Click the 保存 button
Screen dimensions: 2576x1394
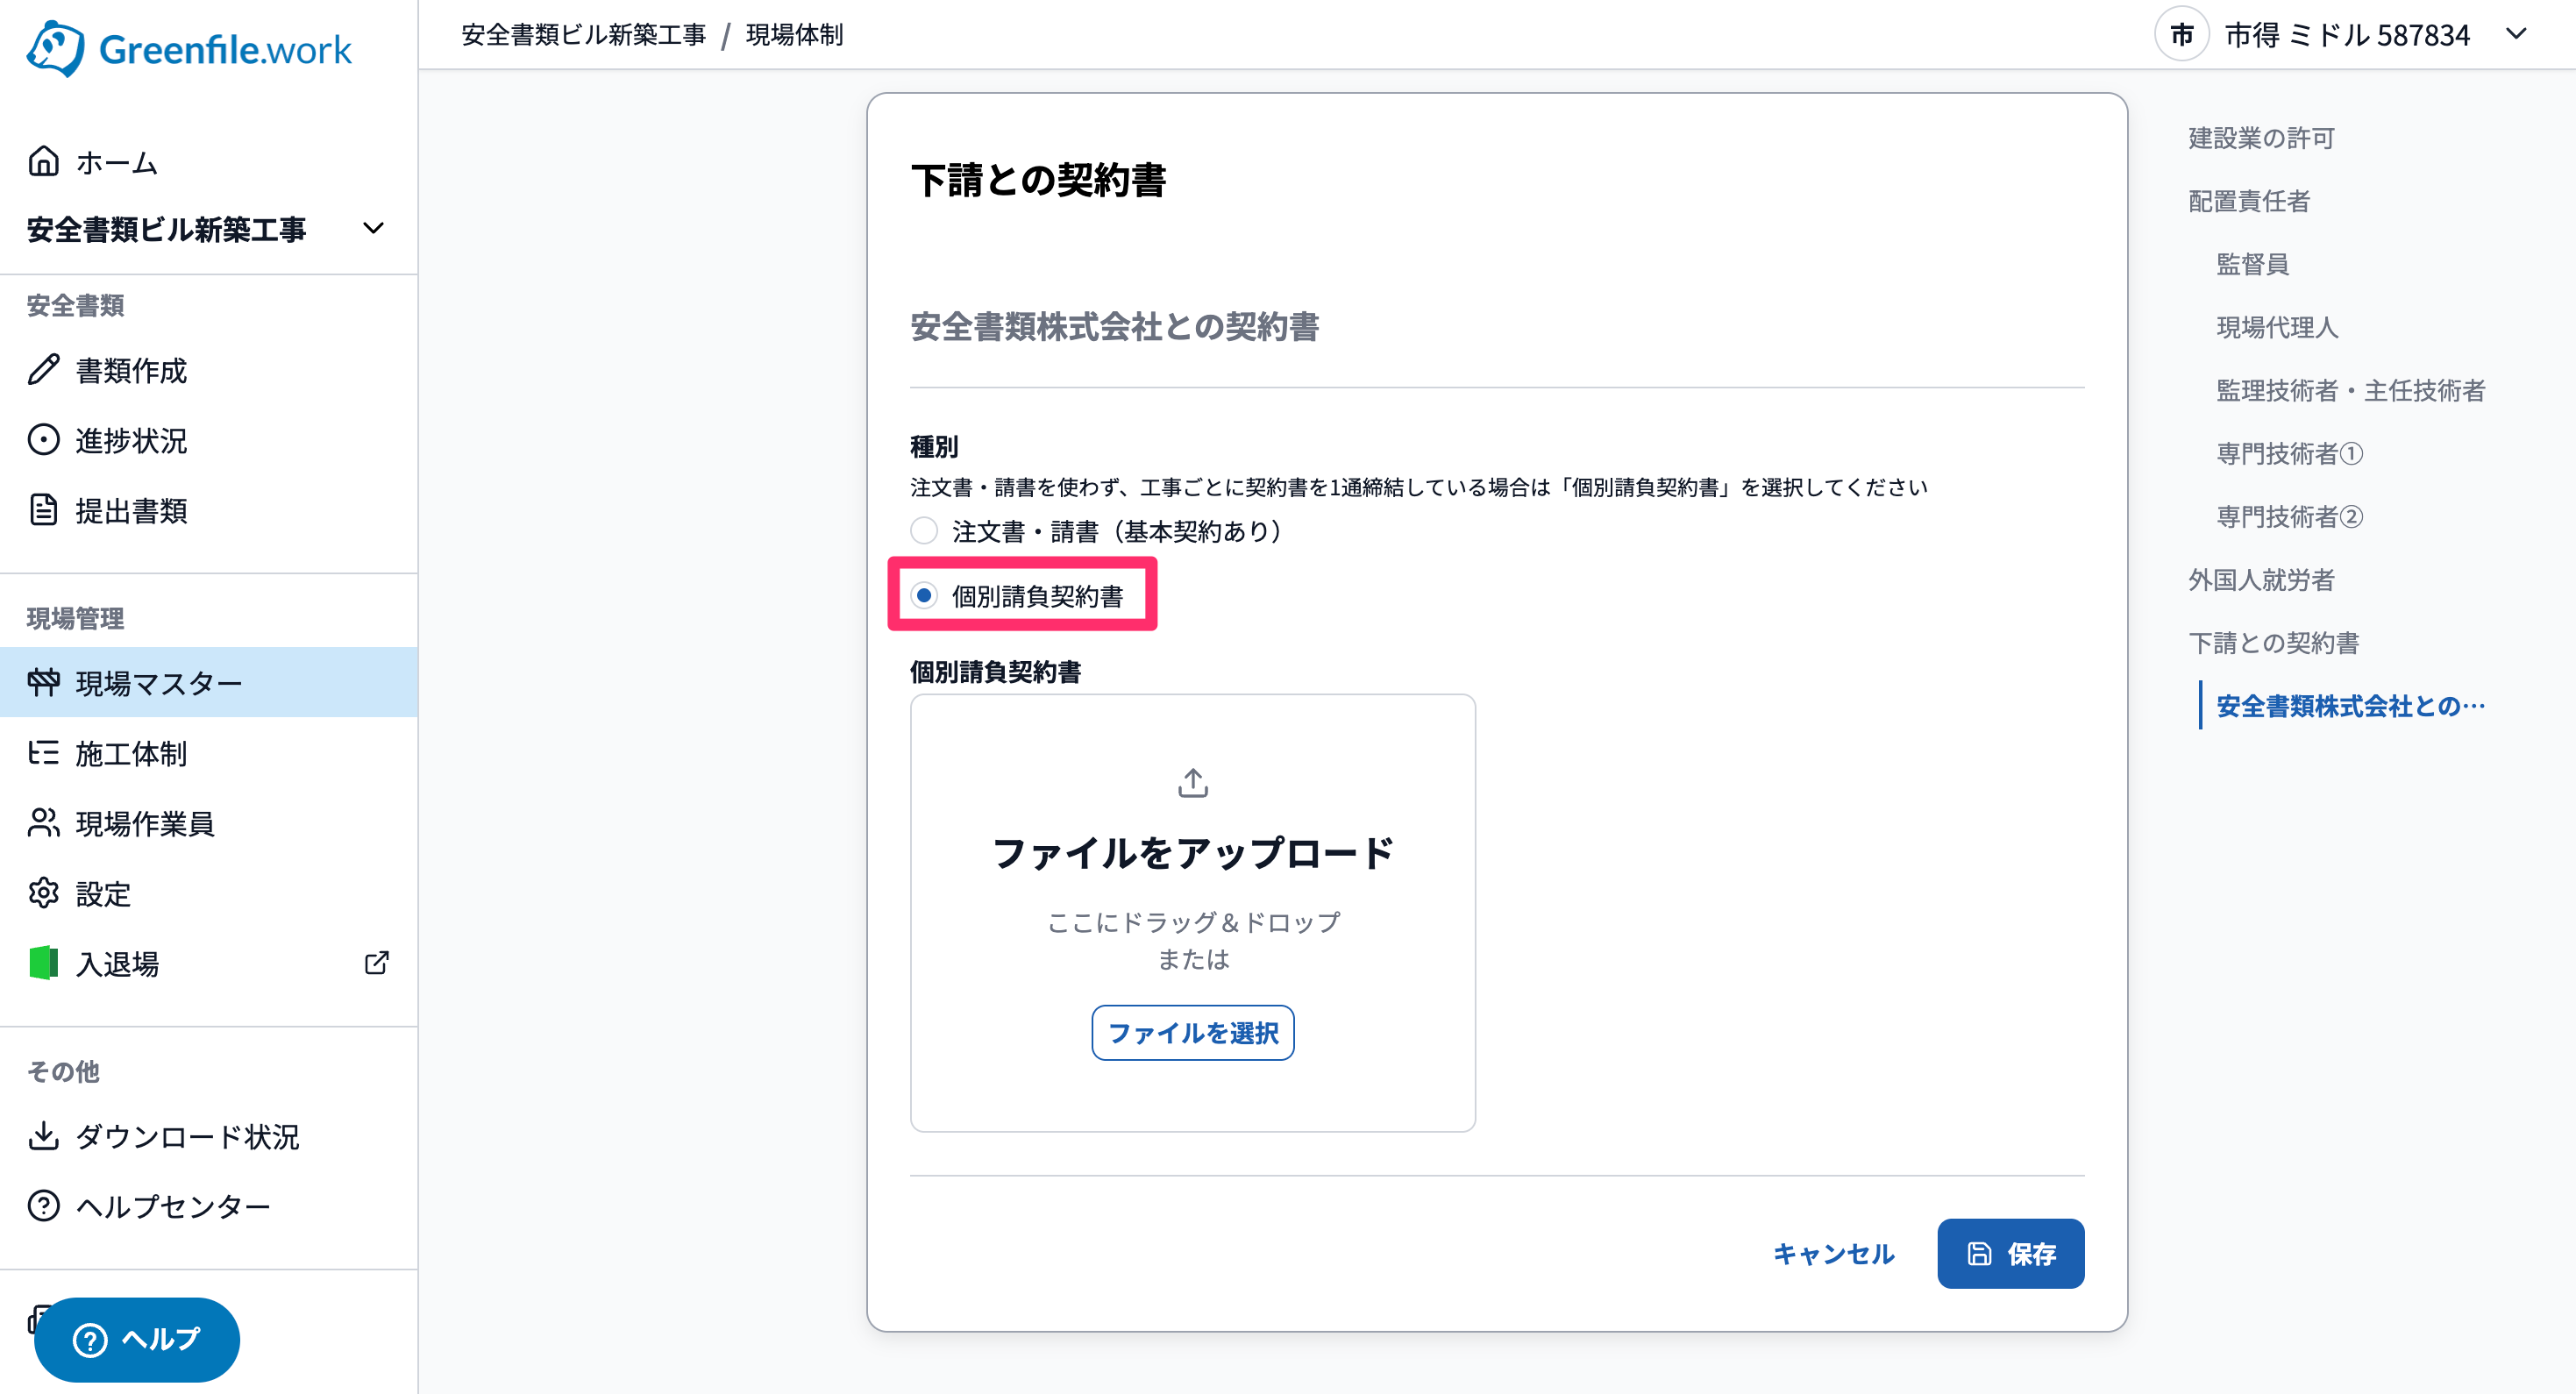pyautogui.click(x=2010, y=1254)
